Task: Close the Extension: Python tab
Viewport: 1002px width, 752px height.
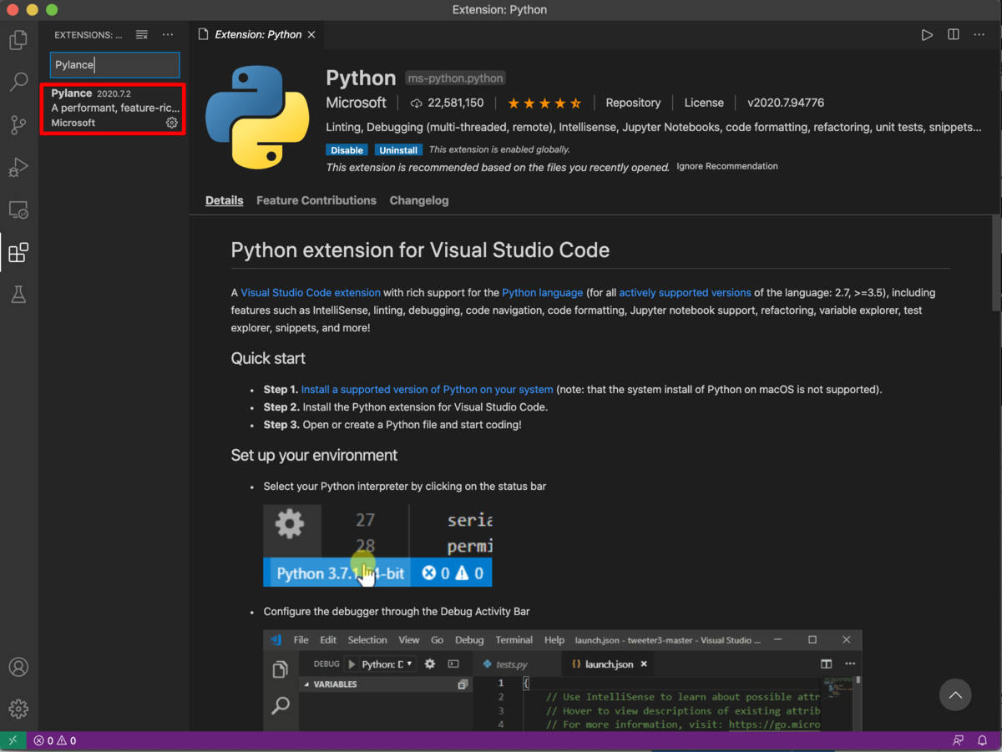Action: 311,35
